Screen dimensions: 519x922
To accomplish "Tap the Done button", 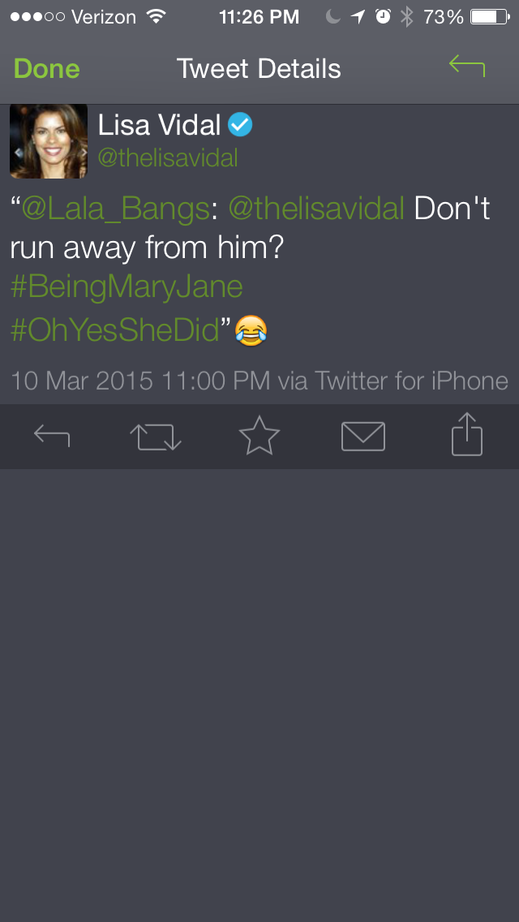I will (46, 69).
